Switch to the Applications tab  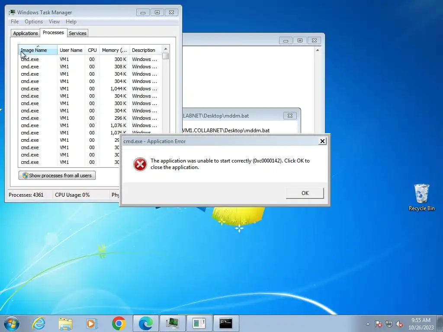[26, 33]
